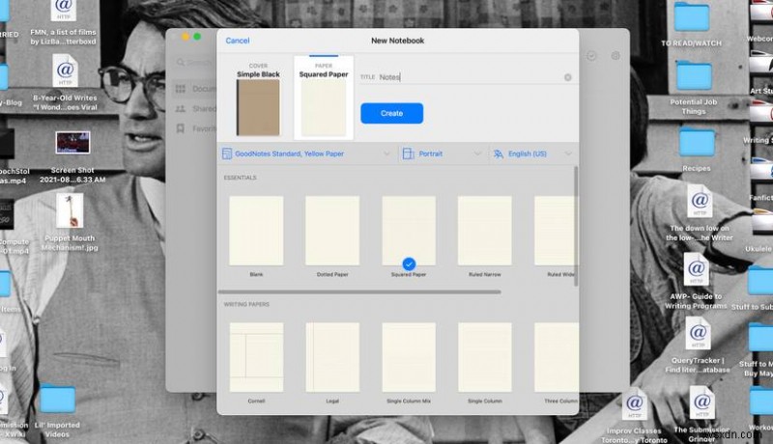Click the settings gear in GoodNotes window
Screen dimensions: 773x444
click(616, 56)
